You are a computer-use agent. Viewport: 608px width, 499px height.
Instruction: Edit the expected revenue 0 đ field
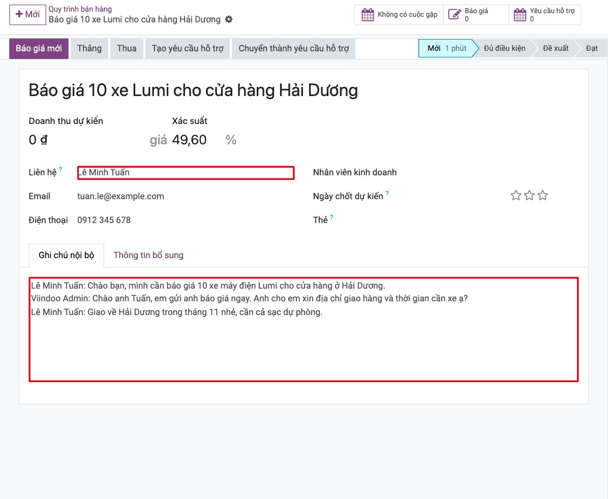point(38,140)
